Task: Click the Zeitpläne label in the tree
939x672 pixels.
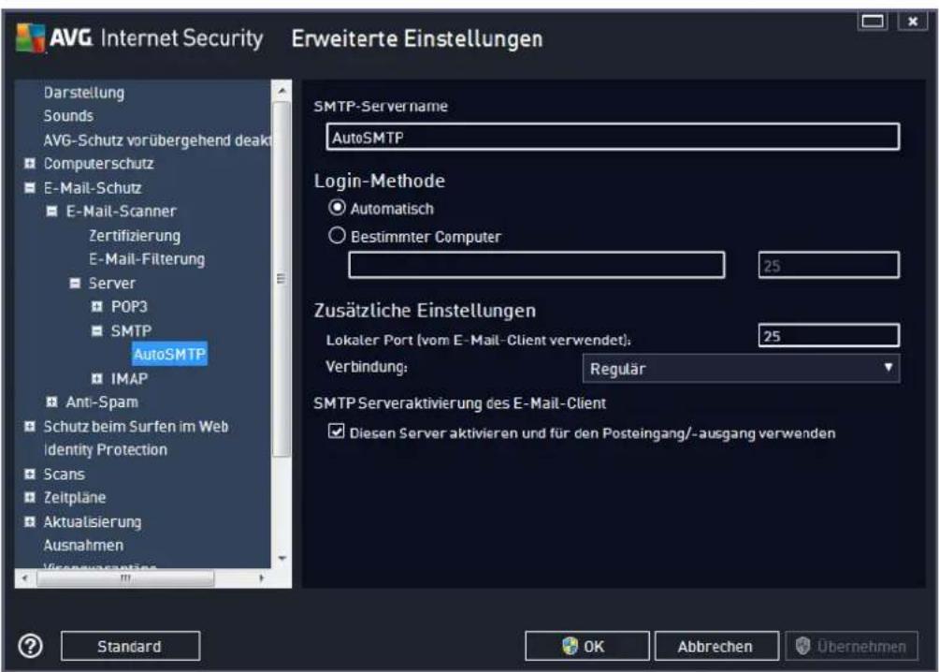Action: (x=75, y=498)
